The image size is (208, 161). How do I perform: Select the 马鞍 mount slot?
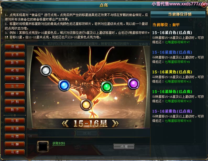[15, 121]
